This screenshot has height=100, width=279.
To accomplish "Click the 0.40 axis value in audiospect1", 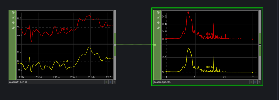I will click(x=165, y=24).
